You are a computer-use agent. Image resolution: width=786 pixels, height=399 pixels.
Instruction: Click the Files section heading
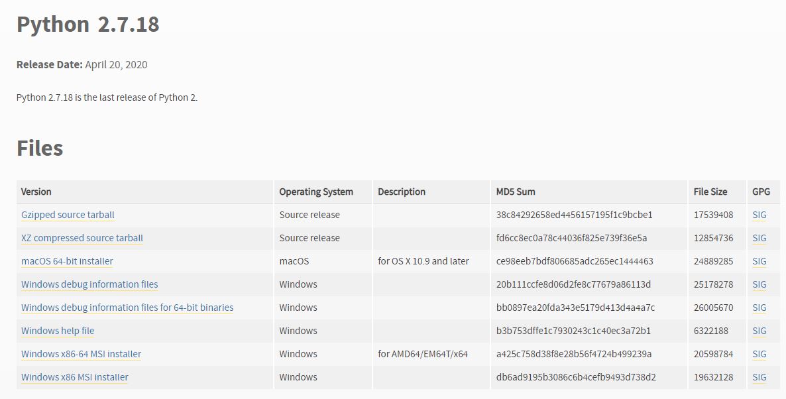(40, 148)
